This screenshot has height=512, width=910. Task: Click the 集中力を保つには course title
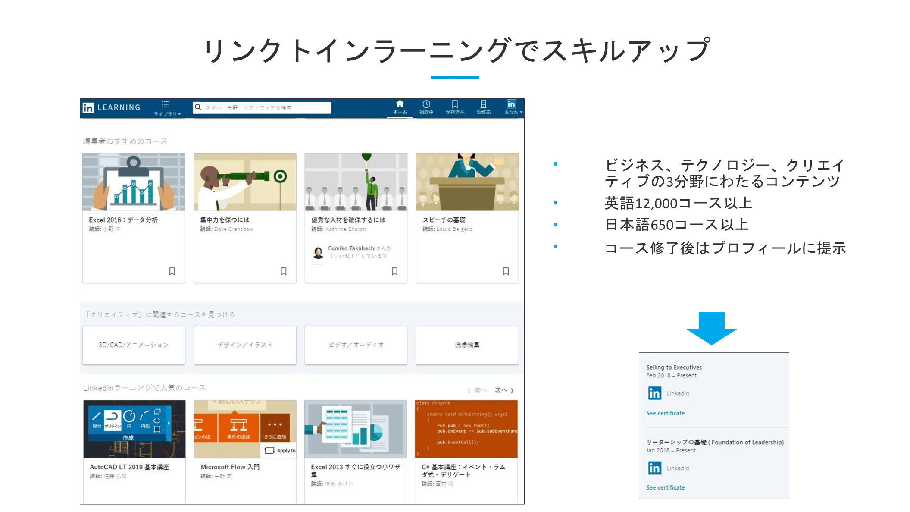point(225,220)
